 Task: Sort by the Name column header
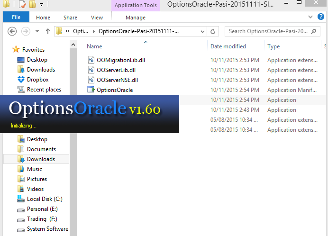(x=94, y=46)
